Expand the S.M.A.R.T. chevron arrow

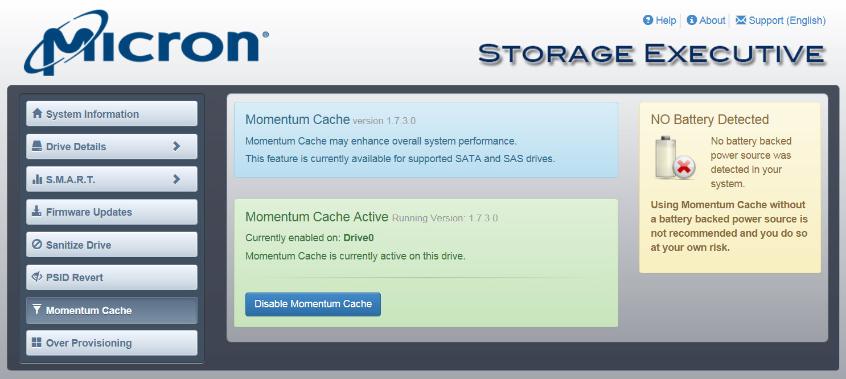tap(176, 179)
